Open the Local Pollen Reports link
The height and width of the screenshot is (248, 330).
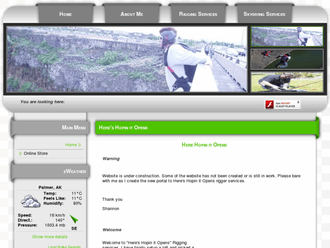tap(64, 247)
